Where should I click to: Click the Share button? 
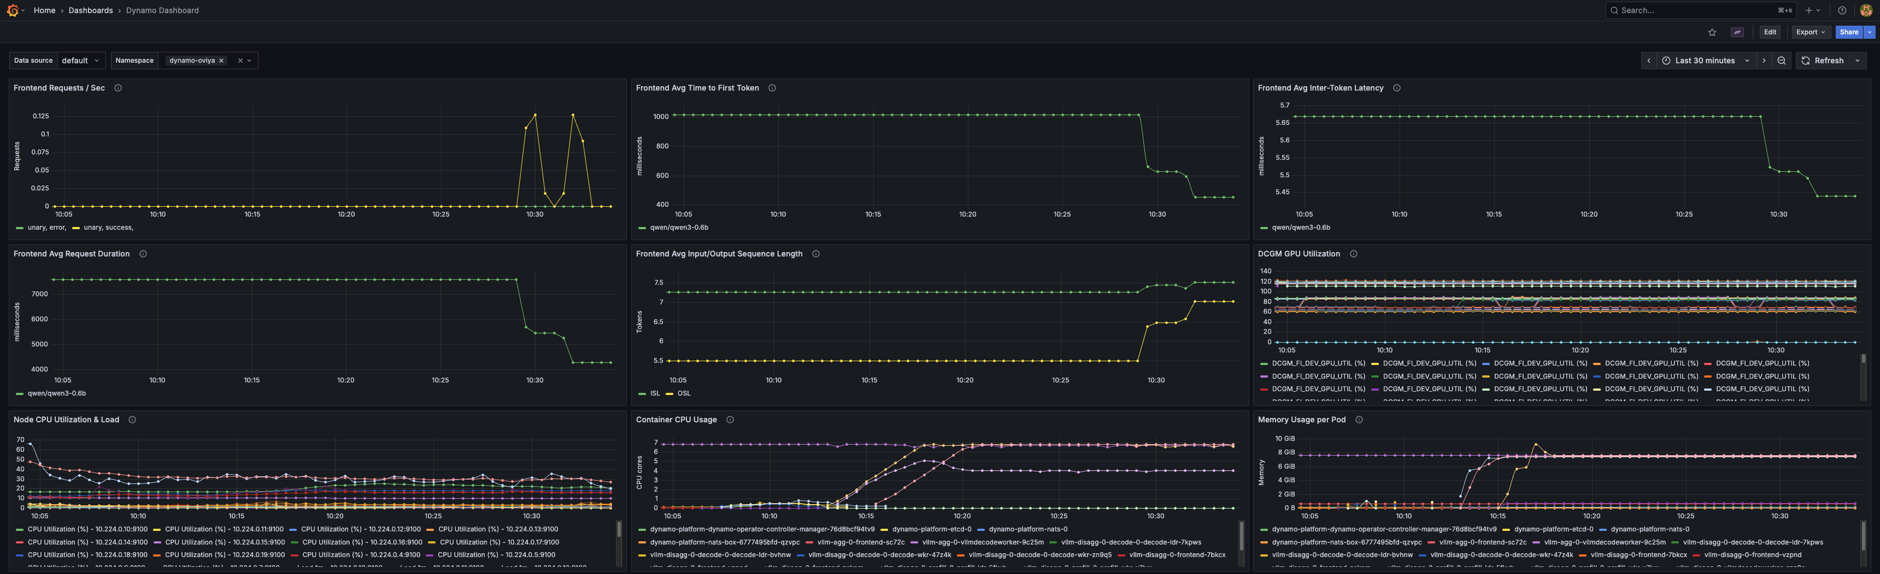click(1849, 32)
